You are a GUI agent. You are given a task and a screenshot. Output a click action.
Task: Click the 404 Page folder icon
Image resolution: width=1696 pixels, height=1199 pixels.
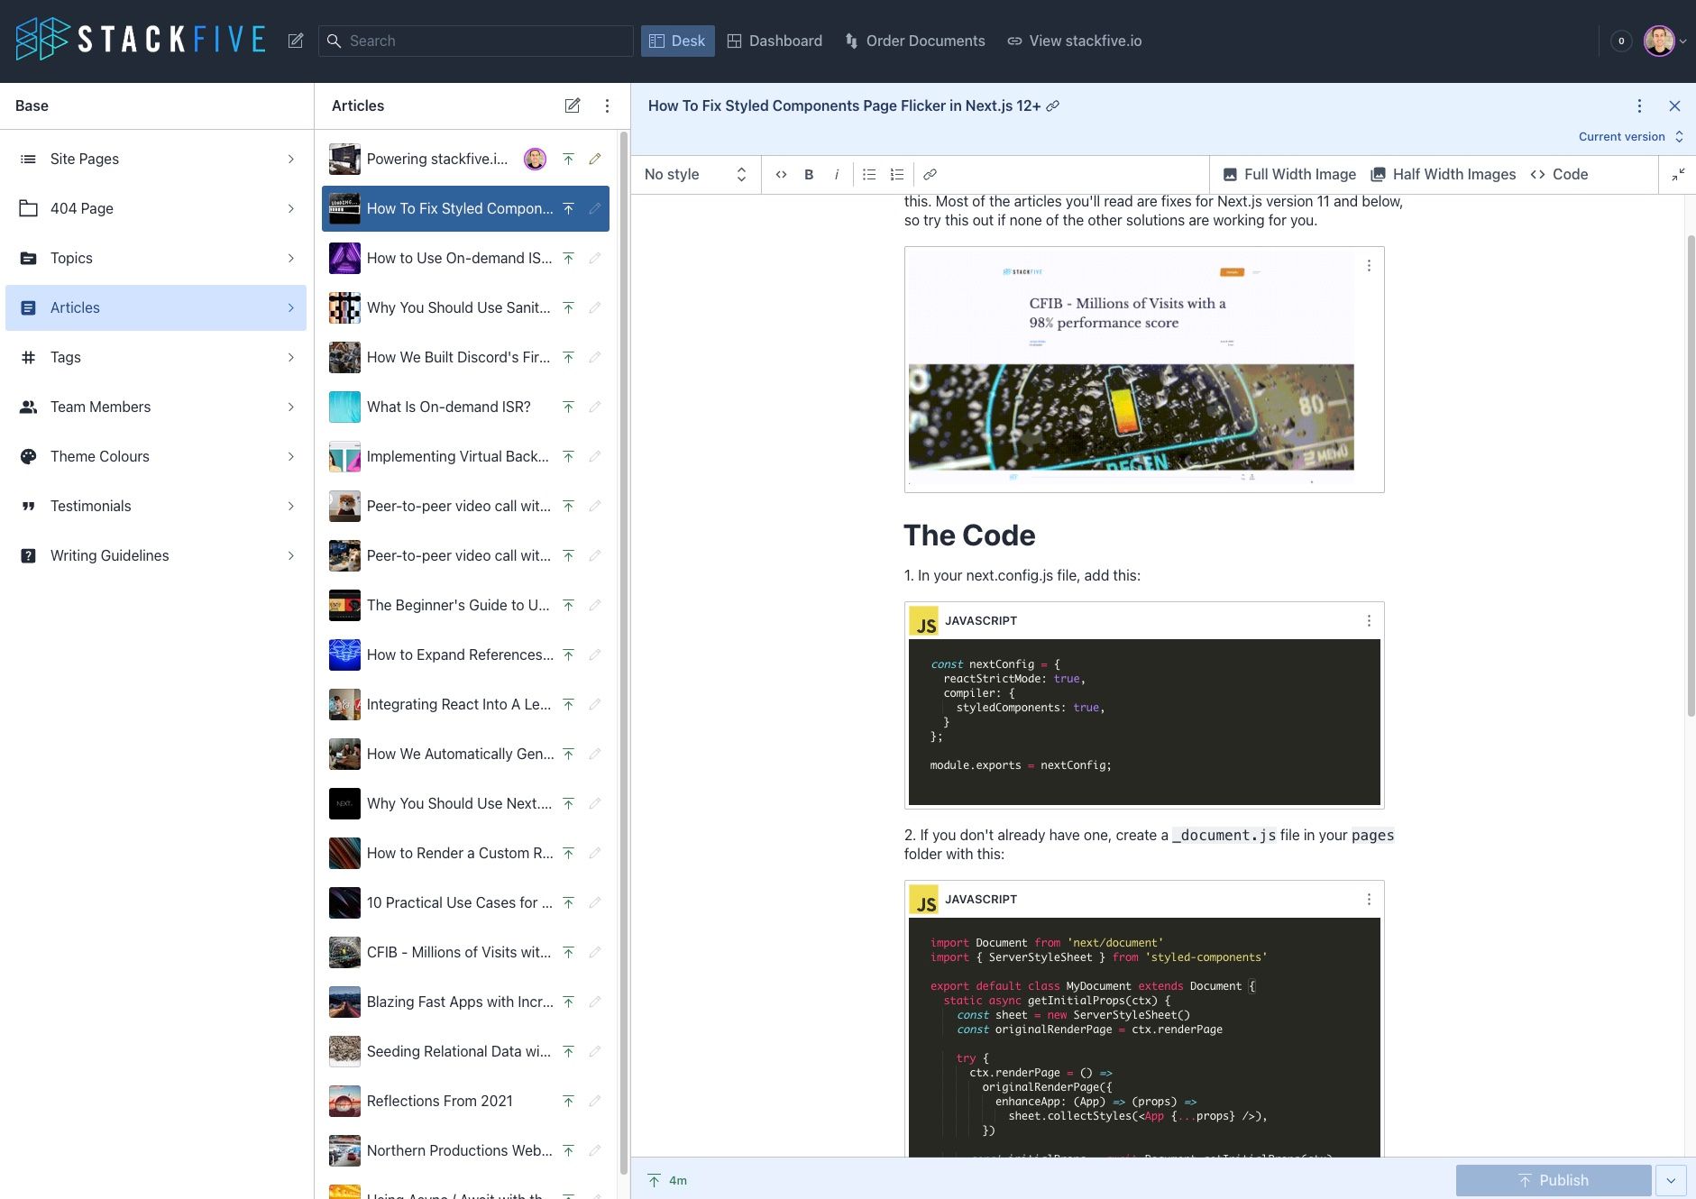pos(29,208)
